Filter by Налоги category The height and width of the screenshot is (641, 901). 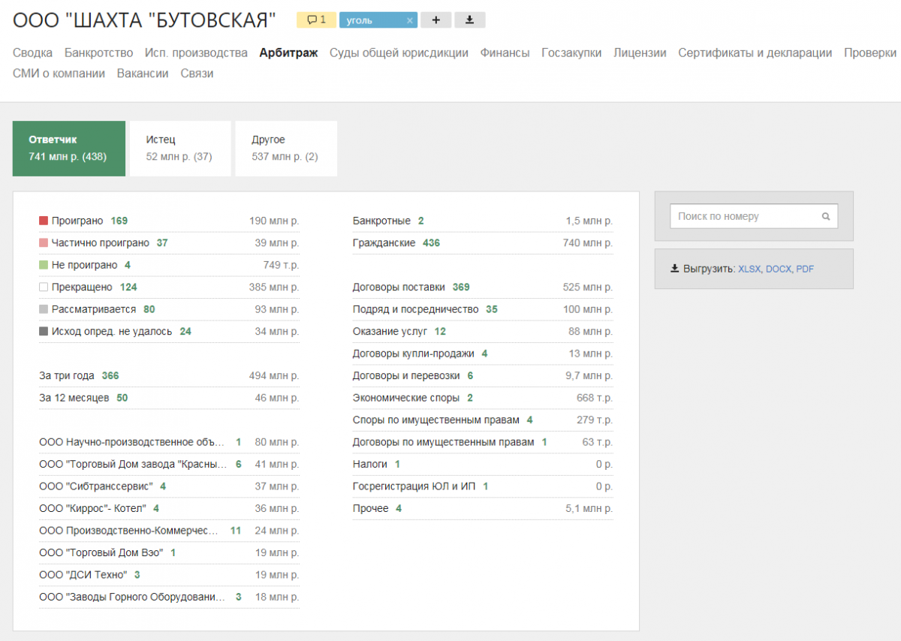(483, 464)
